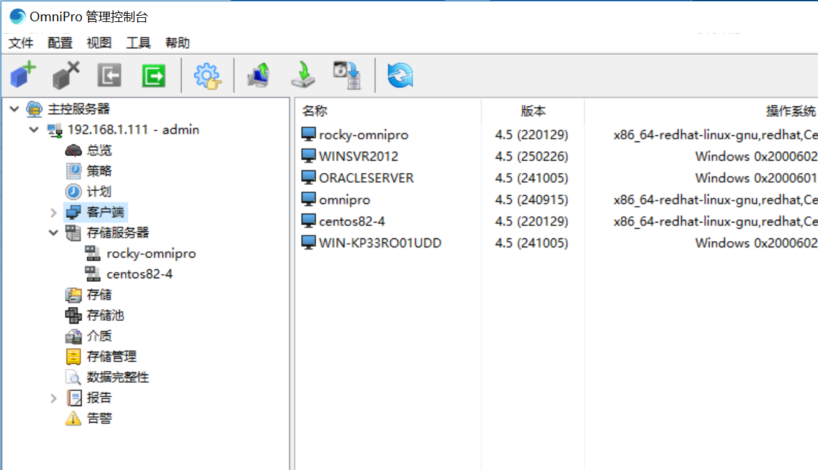Viewport: 818px width, 470px height.
Task: Select the ORACLESERVER client row
Action: click(366, 178)
